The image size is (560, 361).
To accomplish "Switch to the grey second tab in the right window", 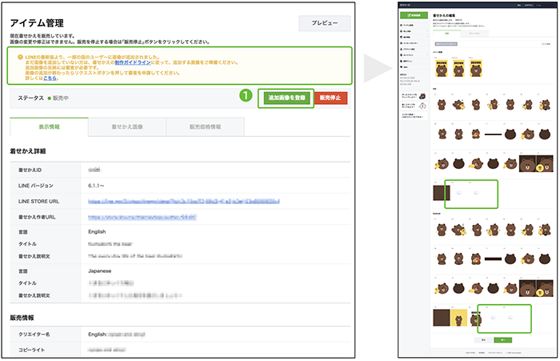I will (x=474, y=34).
